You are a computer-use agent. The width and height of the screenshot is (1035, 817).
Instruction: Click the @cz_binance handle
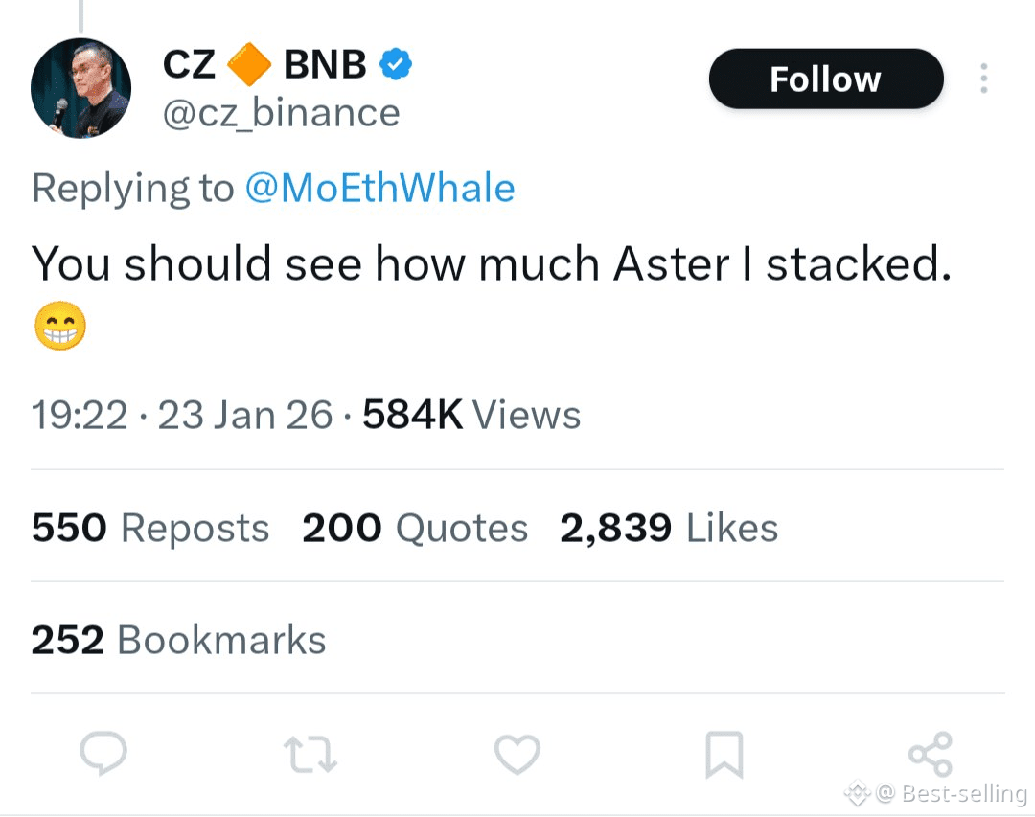pos(281,113)
